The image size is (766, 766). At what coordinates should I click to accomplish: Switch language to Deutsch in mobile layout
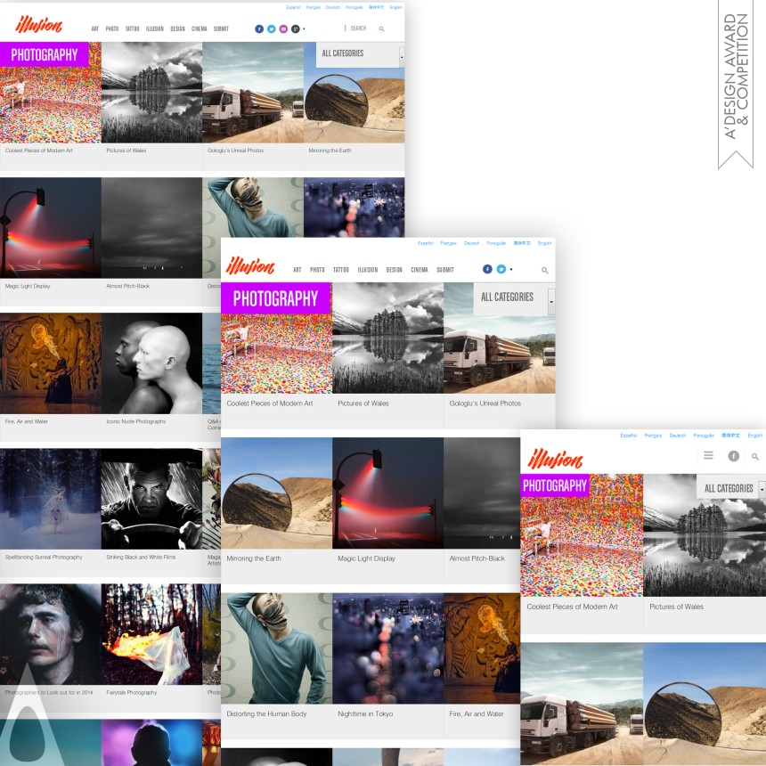coord(678,436)
